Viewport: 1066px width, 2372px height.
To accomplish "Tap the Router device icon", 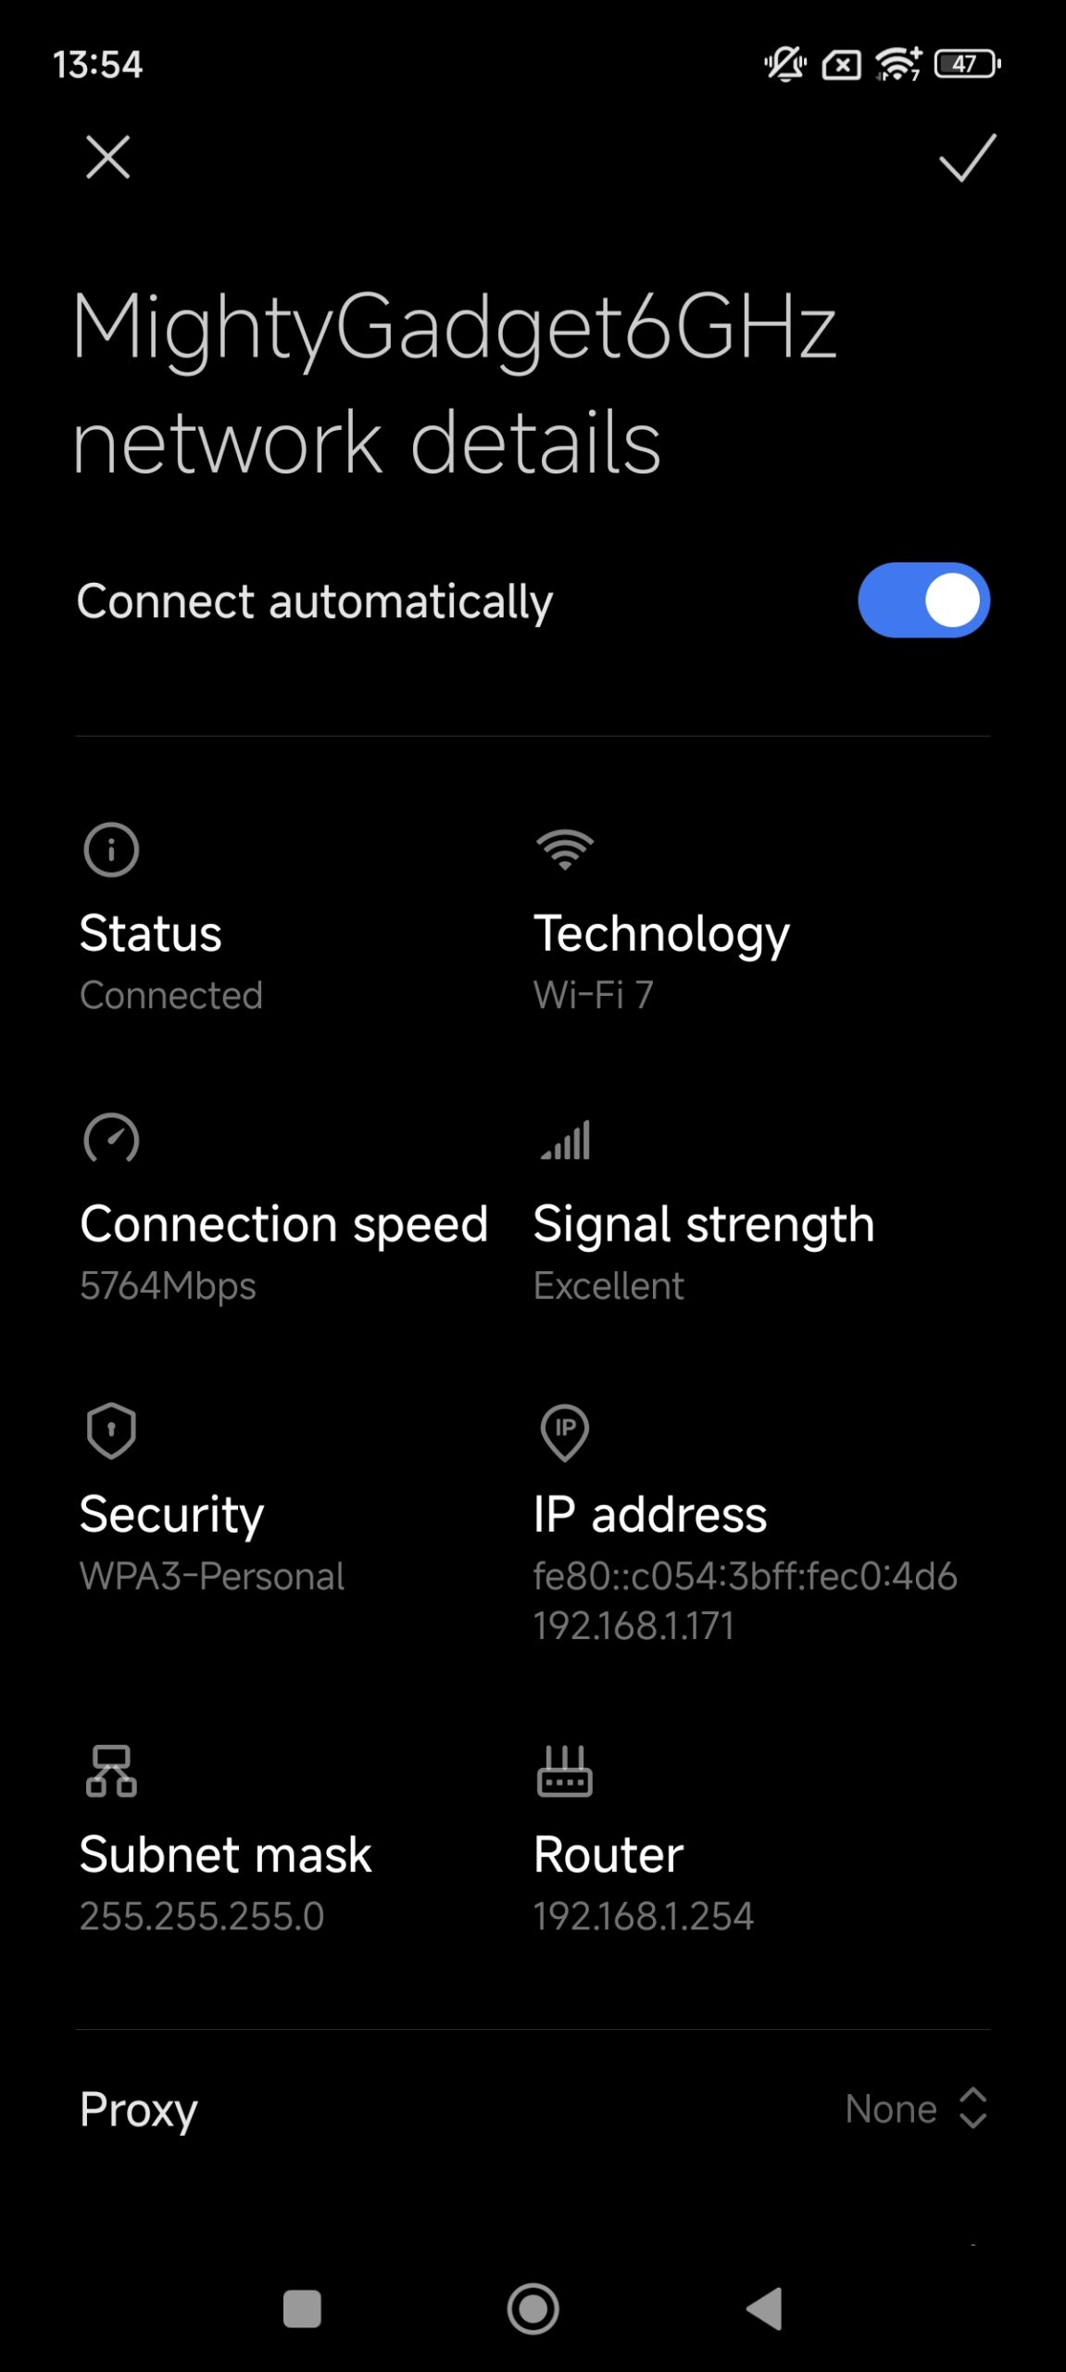I will (x=564, y=1771).
